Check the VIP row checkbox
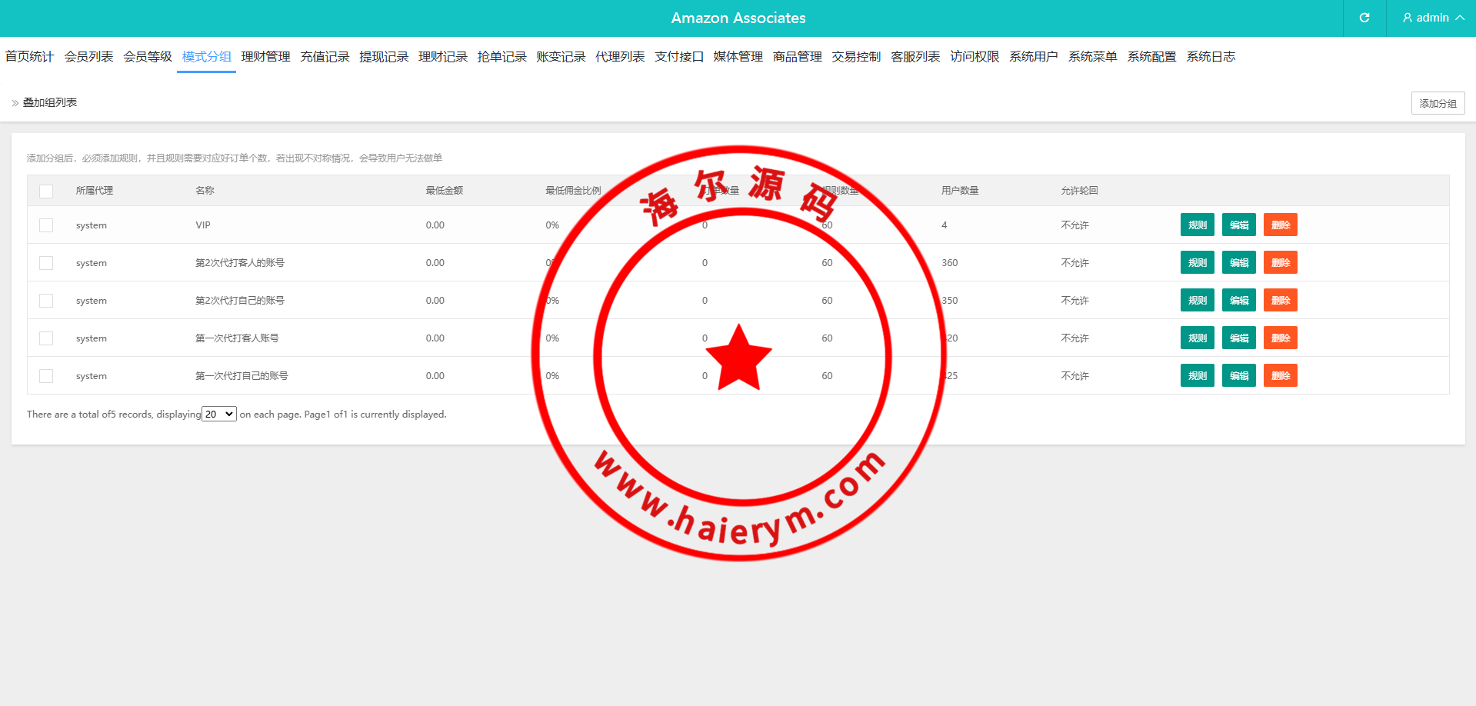1476x706 pixels. point(46,225)
